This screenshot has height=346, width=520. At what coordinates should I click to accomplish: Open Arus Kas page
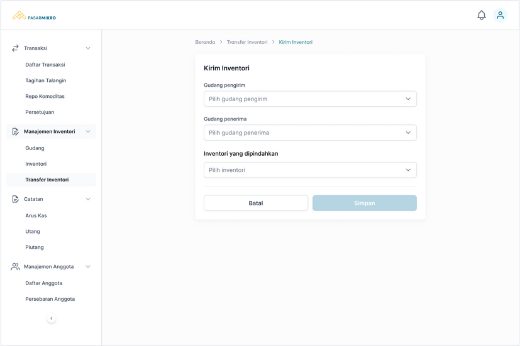point(36,215)
